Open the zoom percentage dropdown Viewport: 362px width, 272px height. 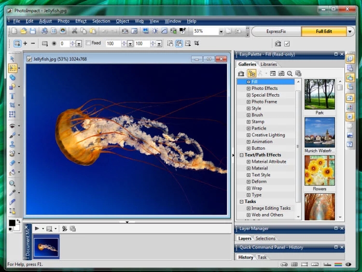pos(221,31)
